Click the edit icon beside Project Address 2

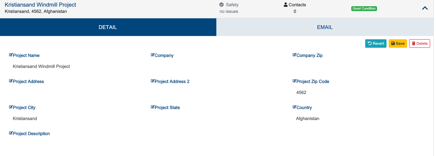coord(153,81)
